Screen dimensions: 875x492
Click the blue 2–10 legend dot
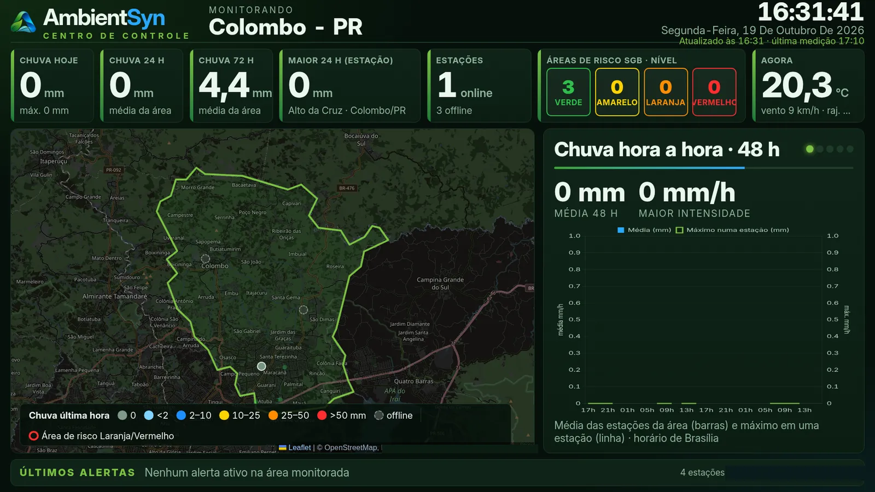tap(182, 415)
